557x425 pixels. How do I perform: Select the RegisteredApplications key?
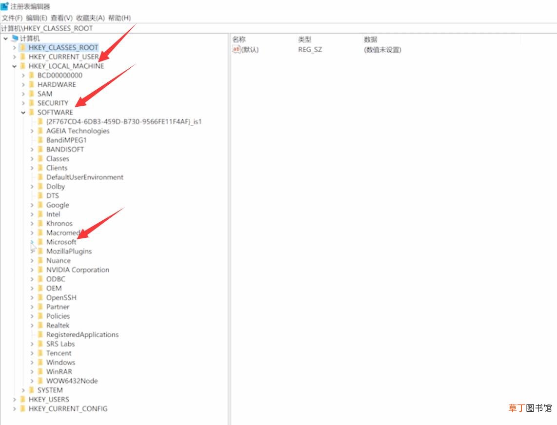point(82,334)
